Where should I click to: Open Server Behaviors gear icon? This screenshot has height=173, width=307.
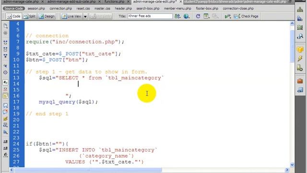tap(300, 68)
